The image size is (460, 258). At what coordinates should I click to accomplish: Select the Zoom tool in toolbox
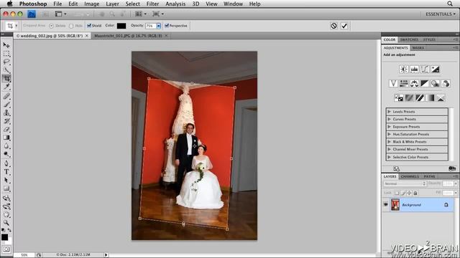point(6,223)
